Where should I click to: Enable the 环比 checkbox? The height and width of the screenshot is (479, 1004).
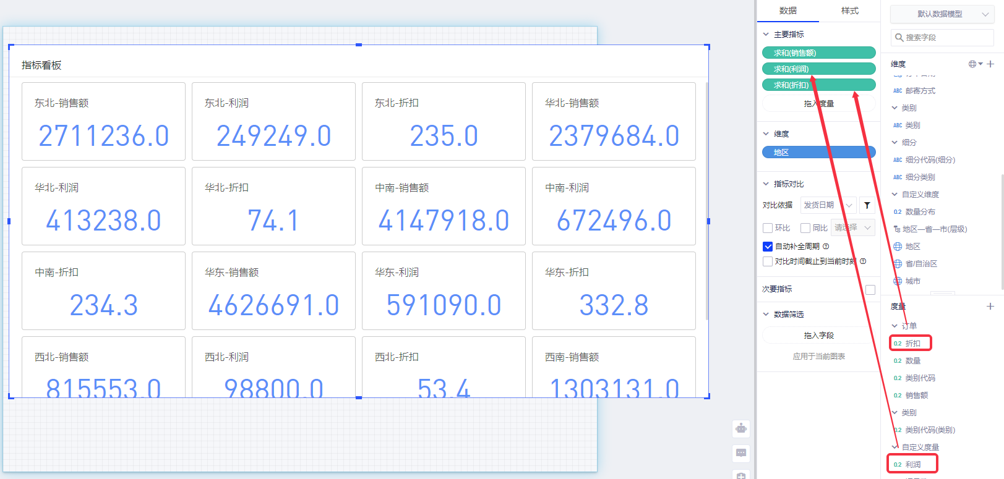tap(768, 228)
